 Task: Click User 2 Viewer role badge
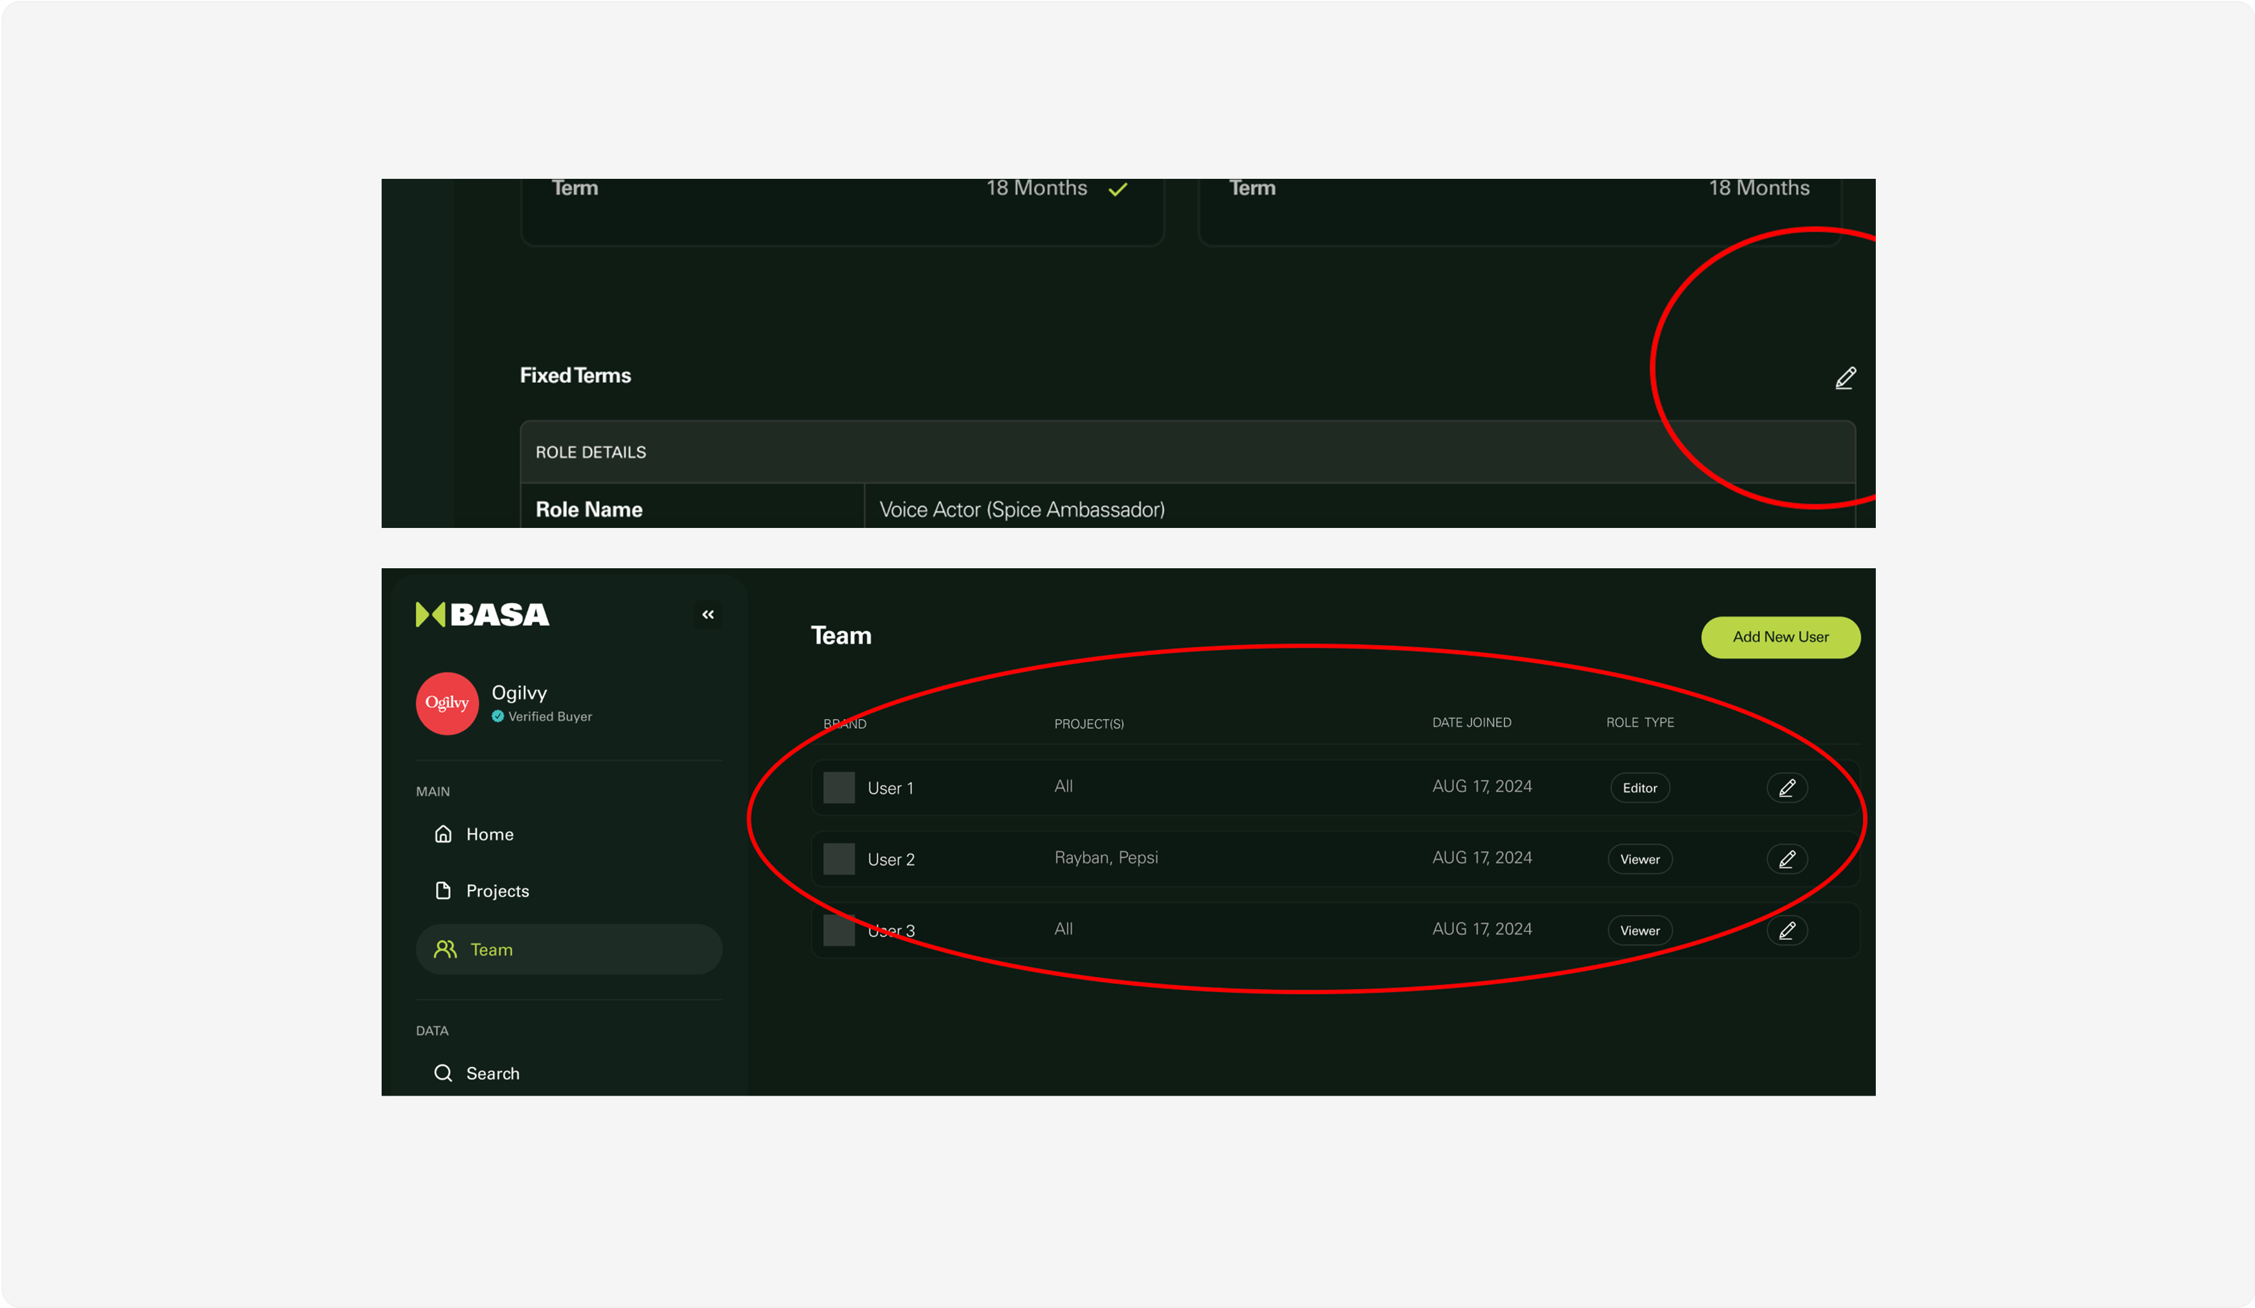(x=1640, y=859)
